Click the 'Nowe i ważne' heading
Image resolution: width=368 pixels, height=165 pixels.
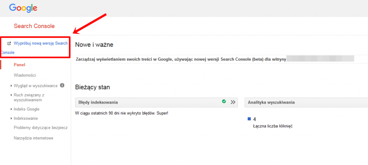(x=95, y=45)
